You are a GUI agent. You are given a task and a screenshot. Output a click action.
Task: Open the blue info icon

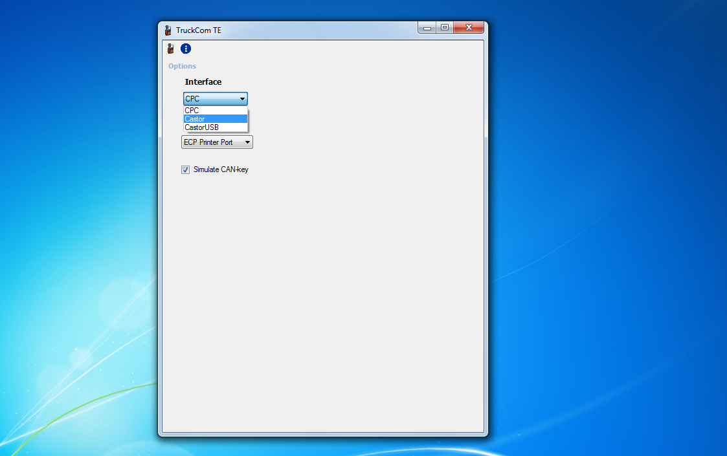click(x=185, y=49)
